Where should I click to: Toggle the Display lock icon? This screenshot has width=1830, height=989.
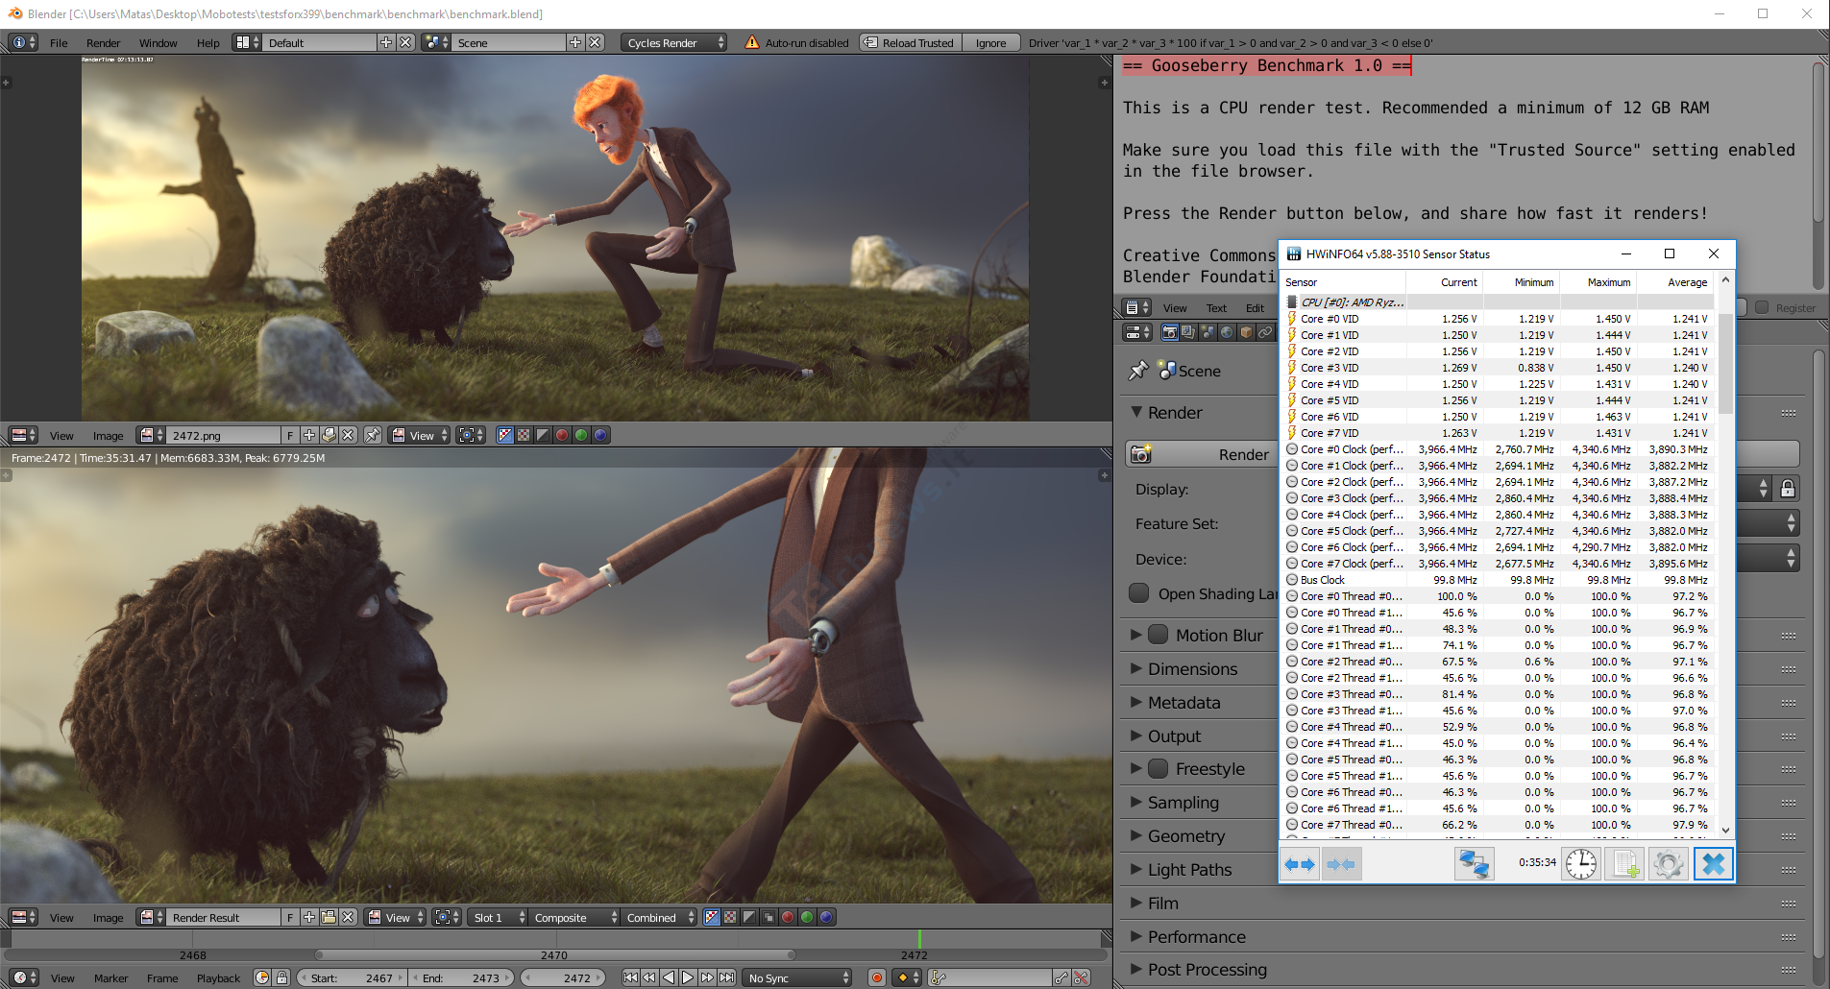(1787, 489)
